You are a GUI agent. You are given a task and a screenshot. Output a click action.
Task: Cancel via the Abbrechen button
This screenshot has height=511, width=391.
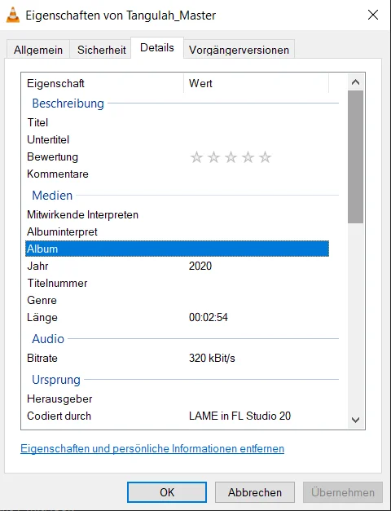point(255,492)
